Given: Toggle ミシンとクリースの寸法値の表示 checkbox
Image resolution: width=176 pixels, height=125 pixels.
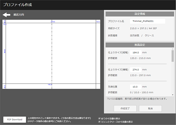Looking at the screenshot, I should pyautogui.click(x=99, y=122).
